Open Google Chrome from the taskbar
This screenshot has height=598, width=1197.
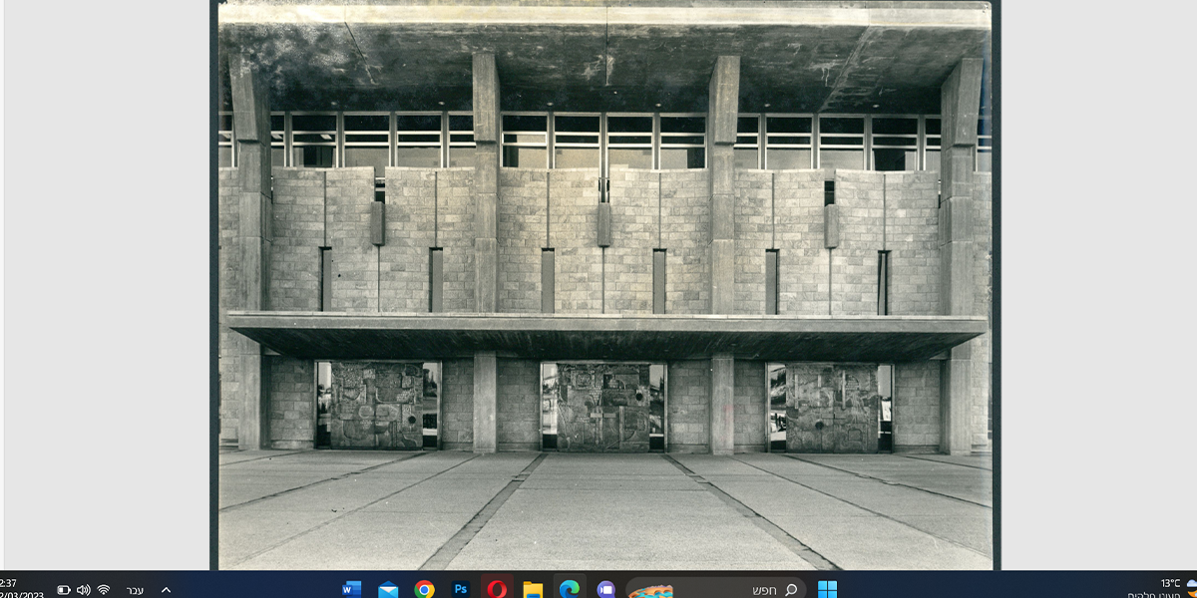pyautogui.click(x=424, y=589)
